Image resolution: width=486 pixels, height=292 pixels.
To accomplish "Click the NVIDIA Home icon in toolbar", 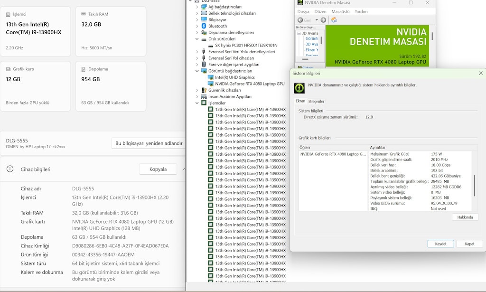I will click(334, 20).
